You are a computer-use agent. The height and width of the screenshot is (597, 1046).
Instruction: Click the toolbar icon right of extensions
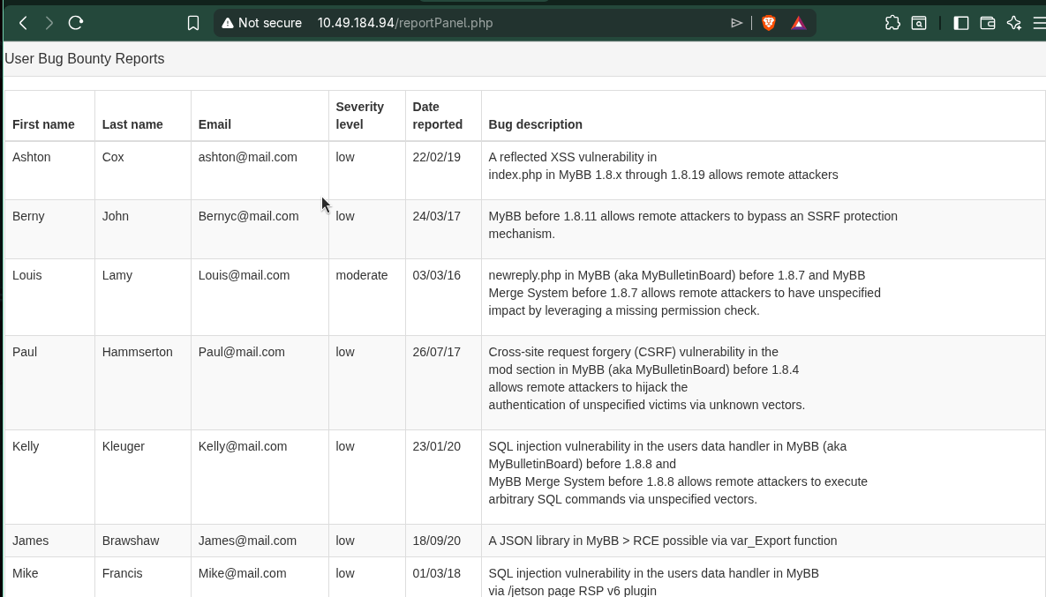[x=919, y=23]
